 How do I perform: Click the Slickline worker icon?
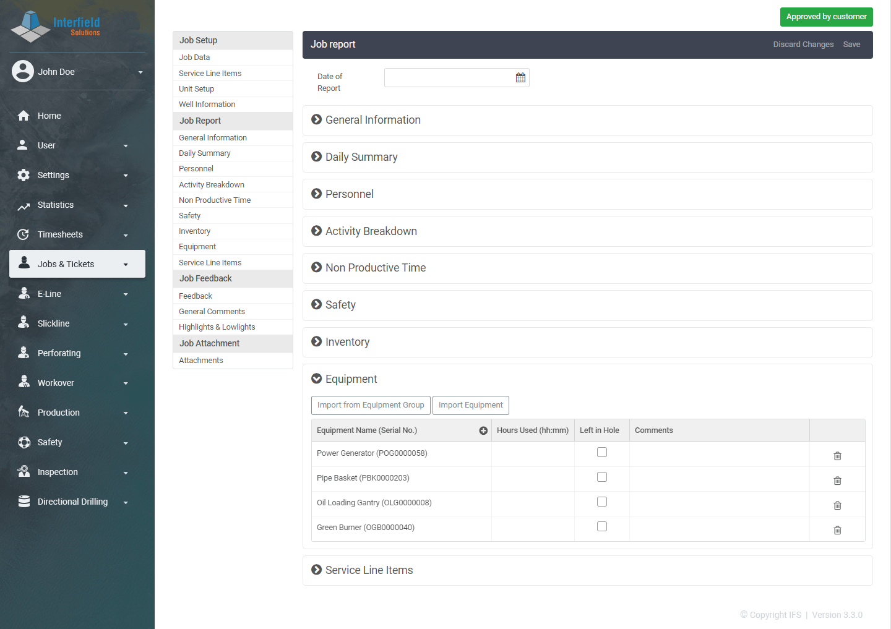tap(24, 322)
